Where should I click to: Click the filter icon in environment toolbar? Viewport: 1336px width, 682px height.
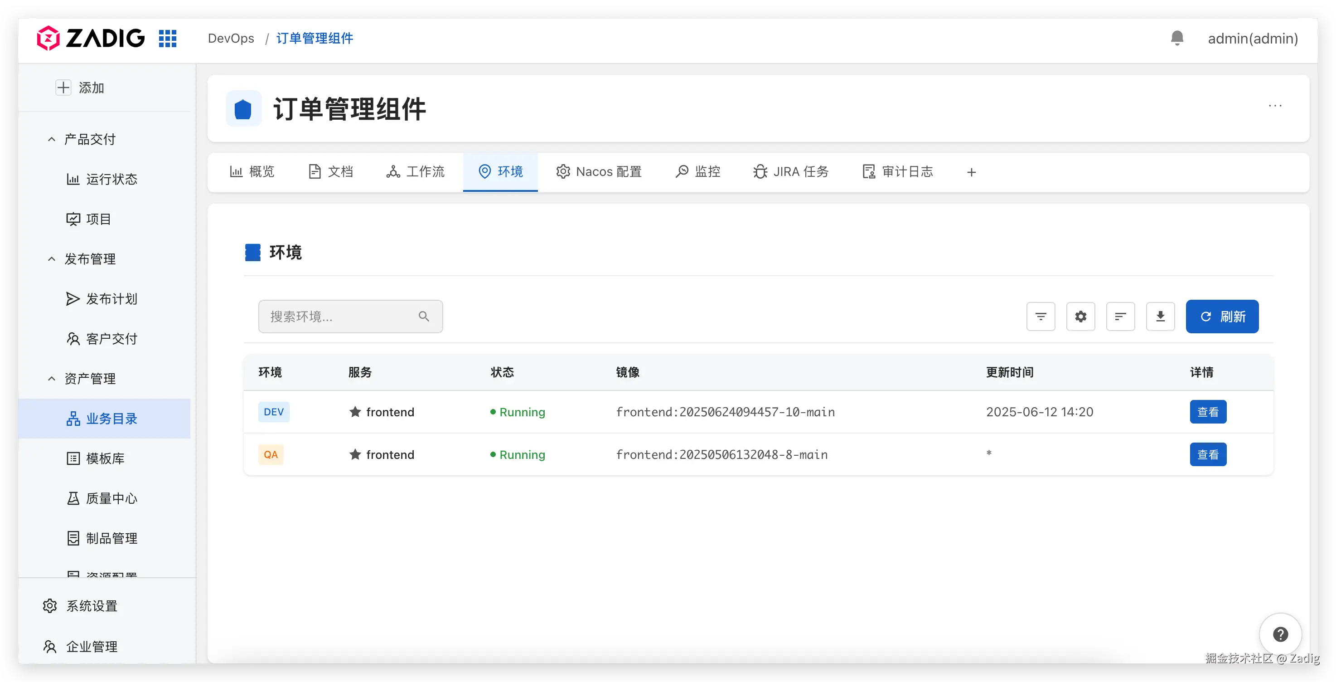click(1041, 317)
